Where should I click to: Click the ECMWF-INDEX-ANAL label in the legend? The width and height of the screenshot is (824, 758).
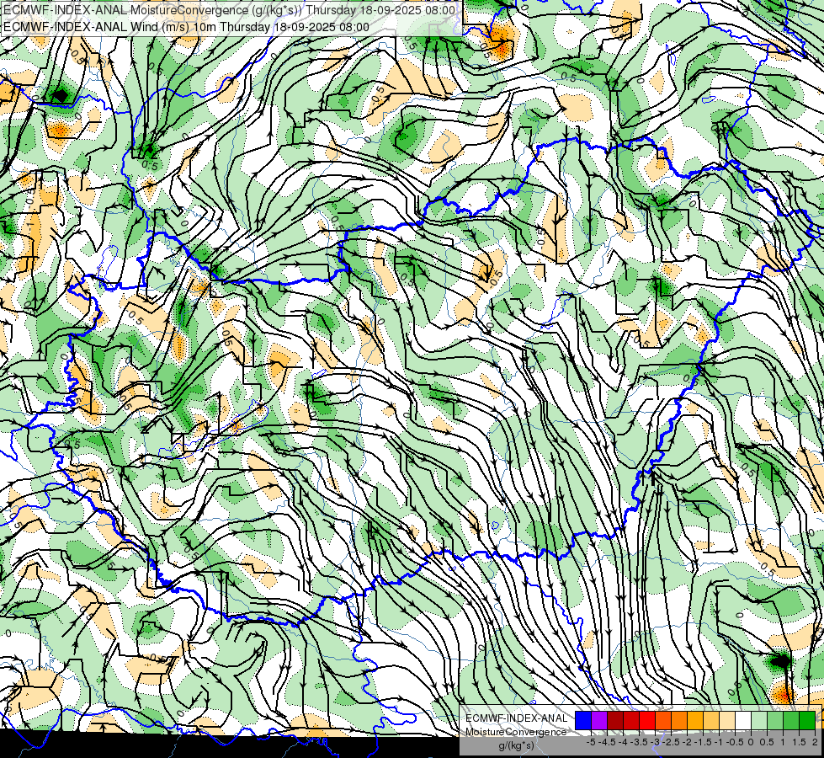(517, 718)
